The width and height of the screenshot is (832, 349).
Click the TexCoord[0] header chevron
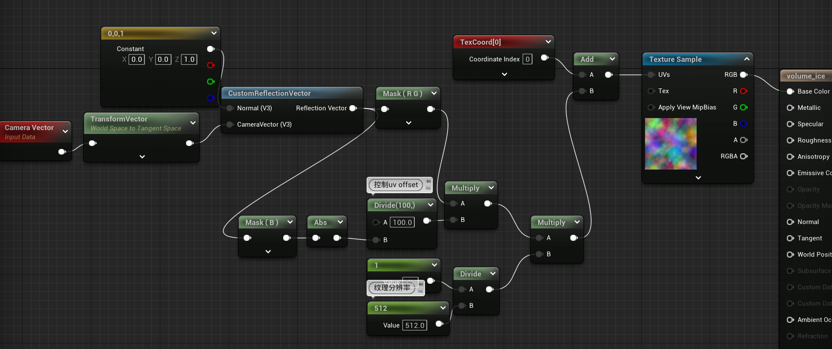tap(548, 42)
